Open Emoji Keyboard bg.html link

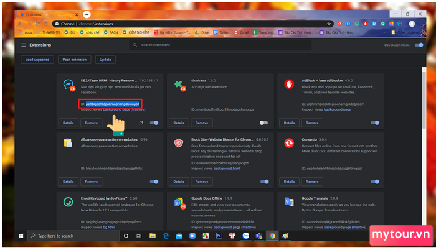pos(109,228)
